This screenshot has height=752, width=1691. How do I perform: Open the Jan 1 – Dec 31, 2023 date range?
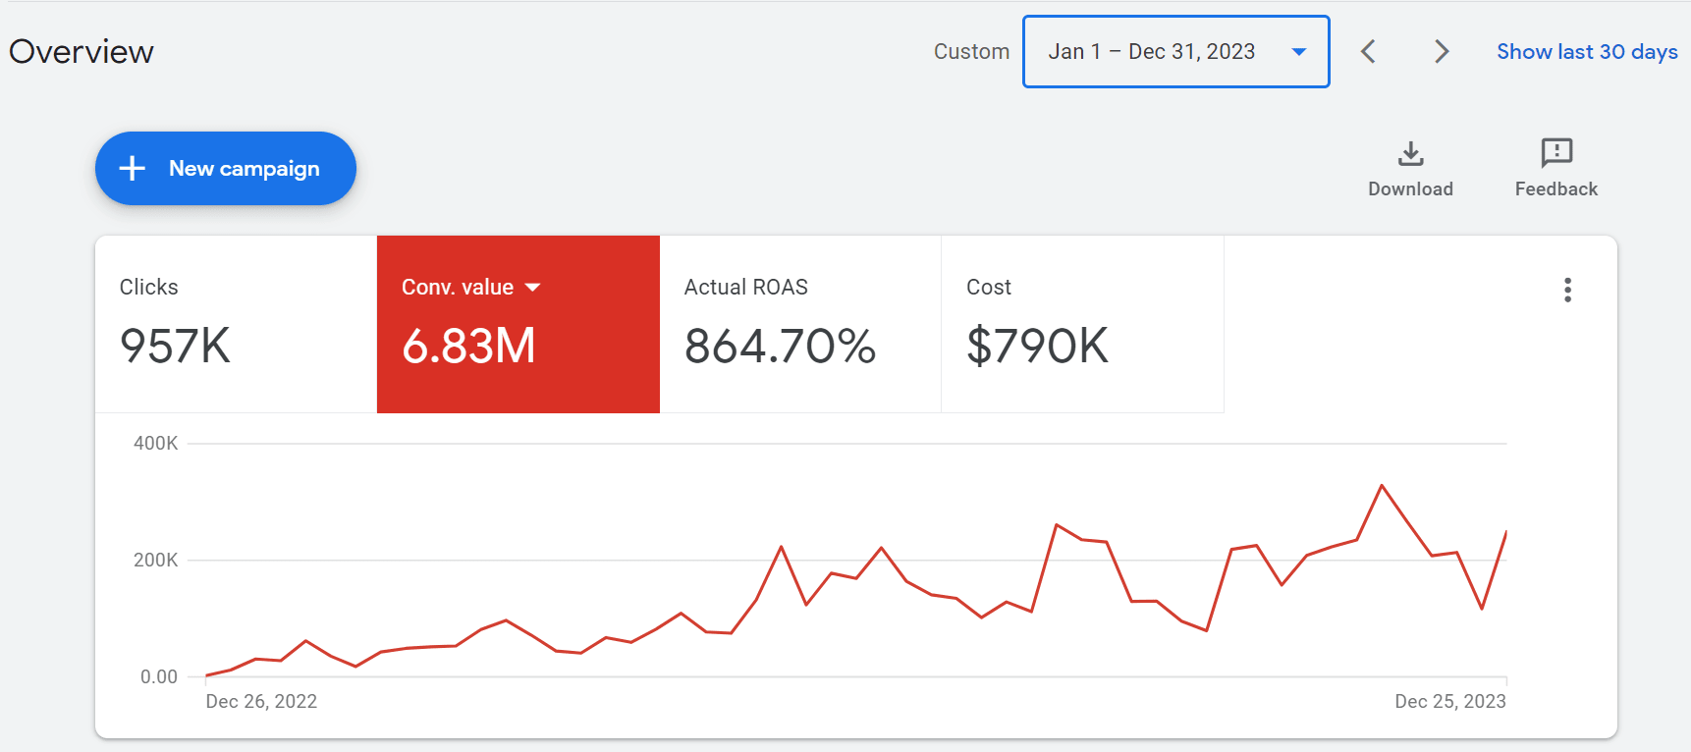pos(1151,52)
